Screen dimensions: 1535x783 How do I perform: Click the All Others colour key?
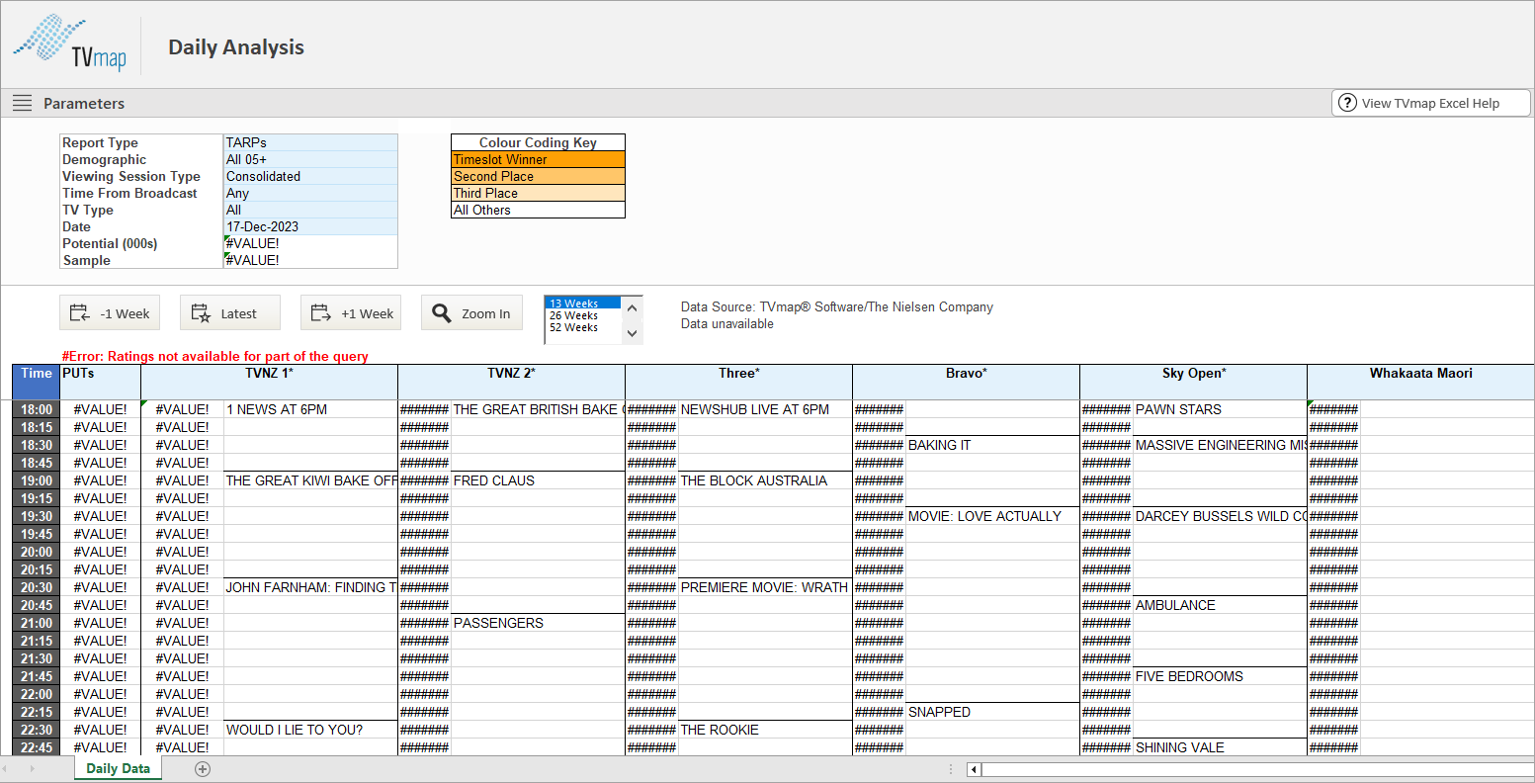538,210
